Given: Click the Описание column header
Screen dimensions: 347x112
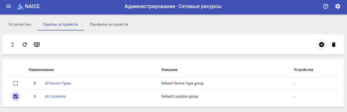Looking at the screenshot, I should click(x=169, y=70).
